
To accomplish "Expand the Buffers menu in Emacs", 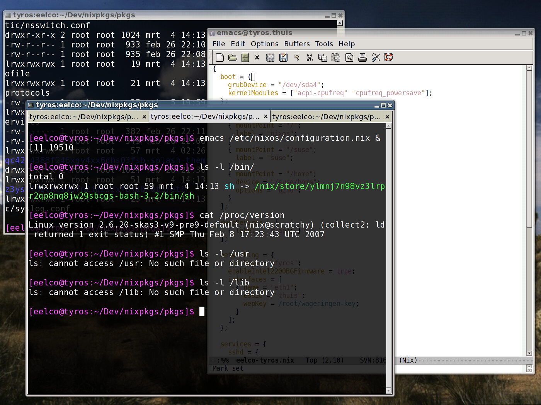I will pos(297,44).
